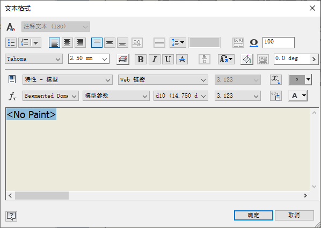Click the 确定 button
This screenshot has height=228, width=321.
click(x=253, y=215)
